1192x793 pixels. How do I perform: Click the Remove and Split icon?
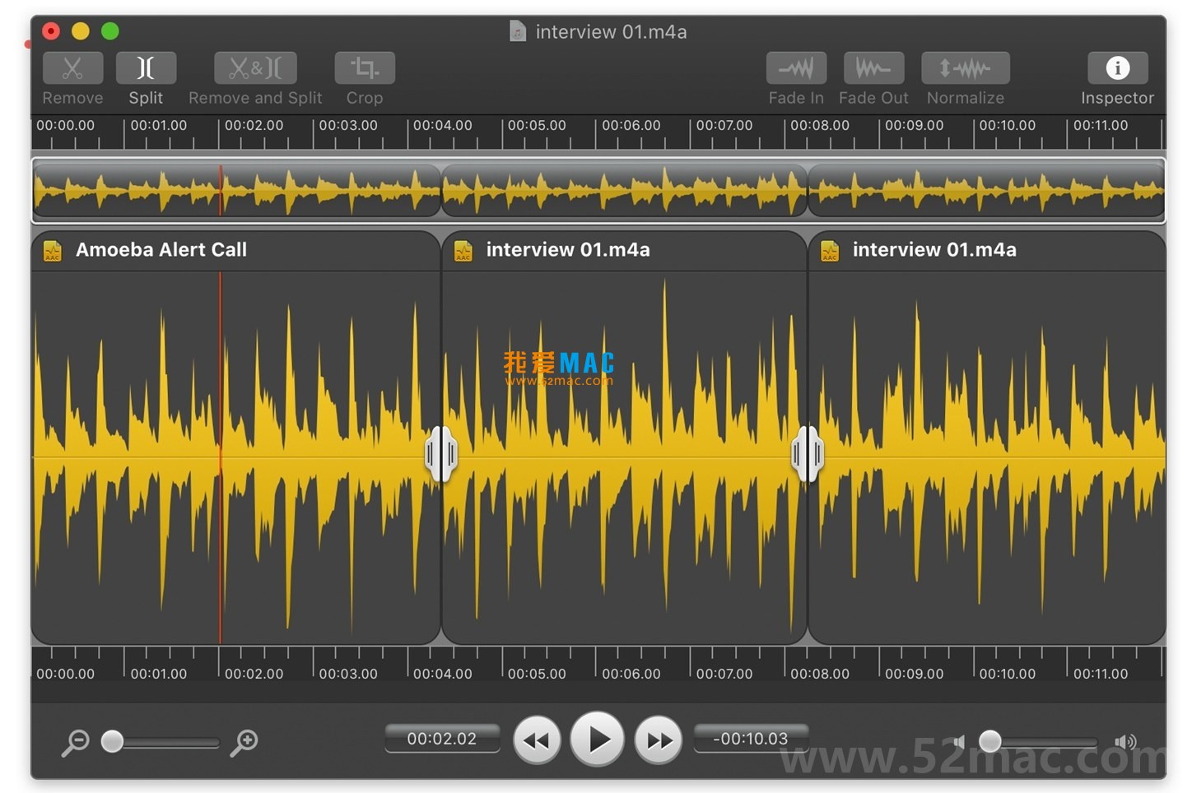click(255, 68)
